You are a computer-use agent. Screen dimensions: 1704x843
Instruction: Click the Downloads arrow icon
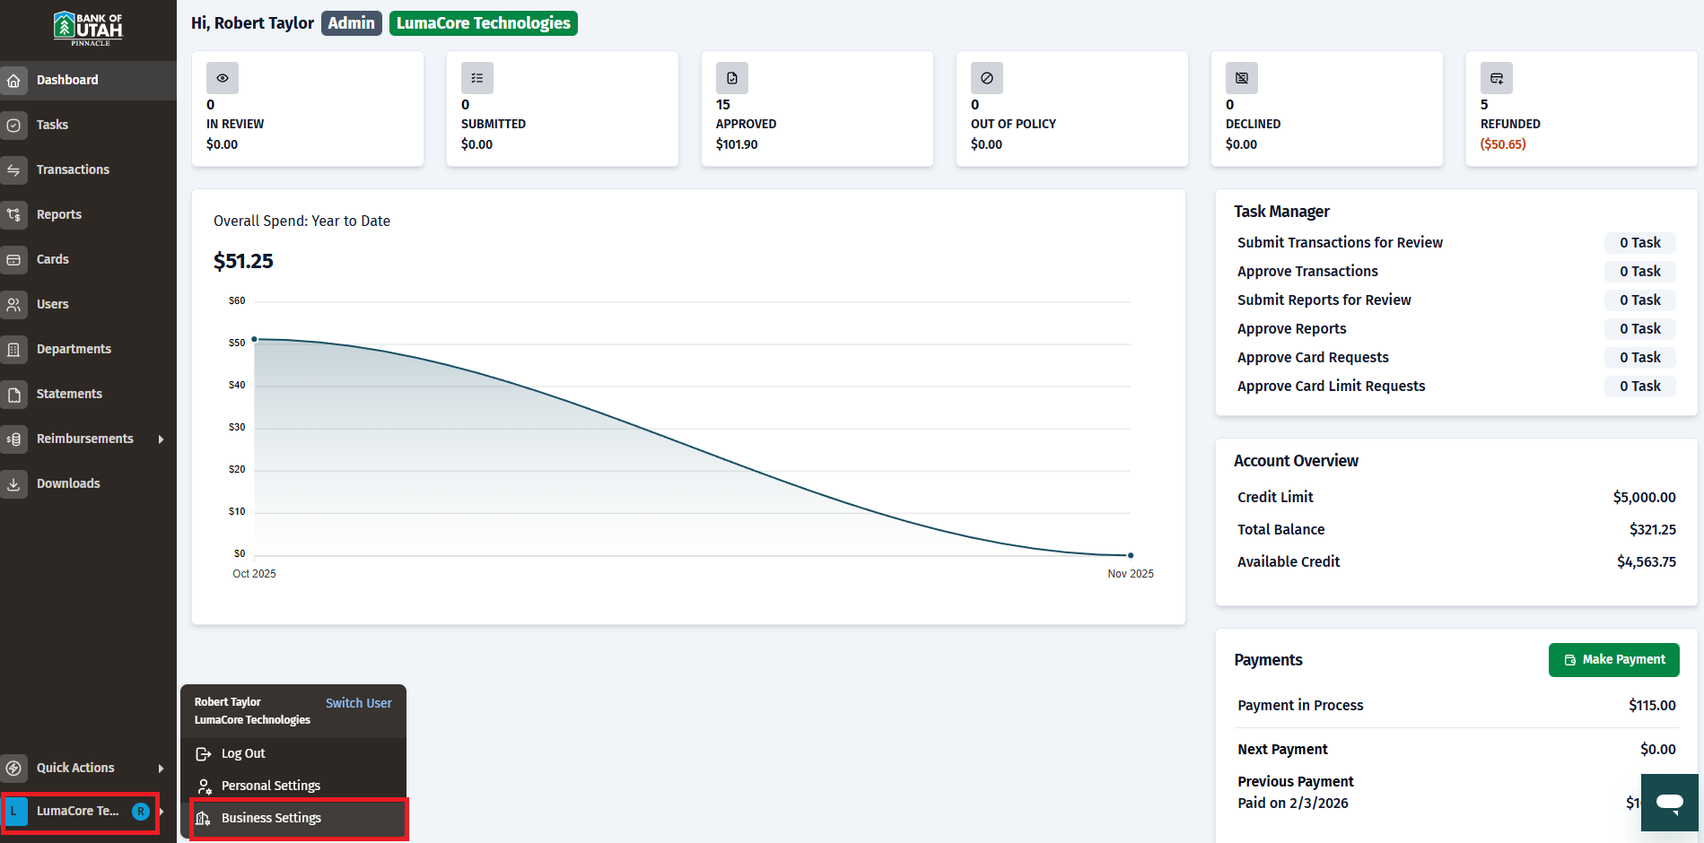[13, 484]
